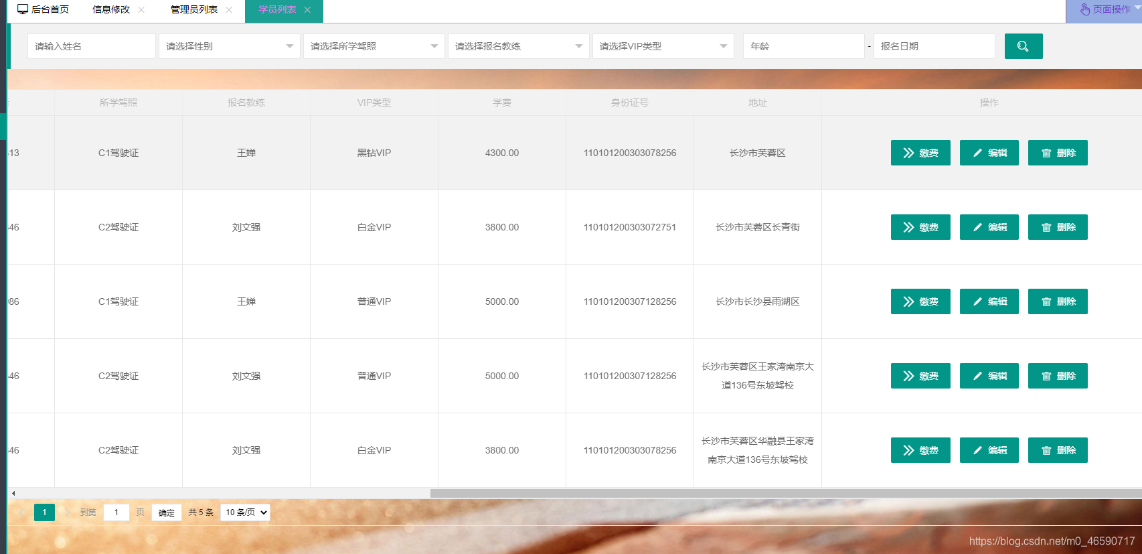
Task: Close the 学员列表 tab
Action: pos(307,9)
